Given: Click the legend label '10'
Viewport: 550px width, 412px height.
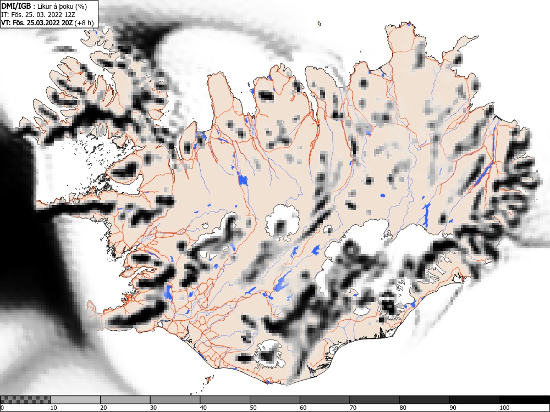Looking at the screenshot, I should (x=53, y=408).
